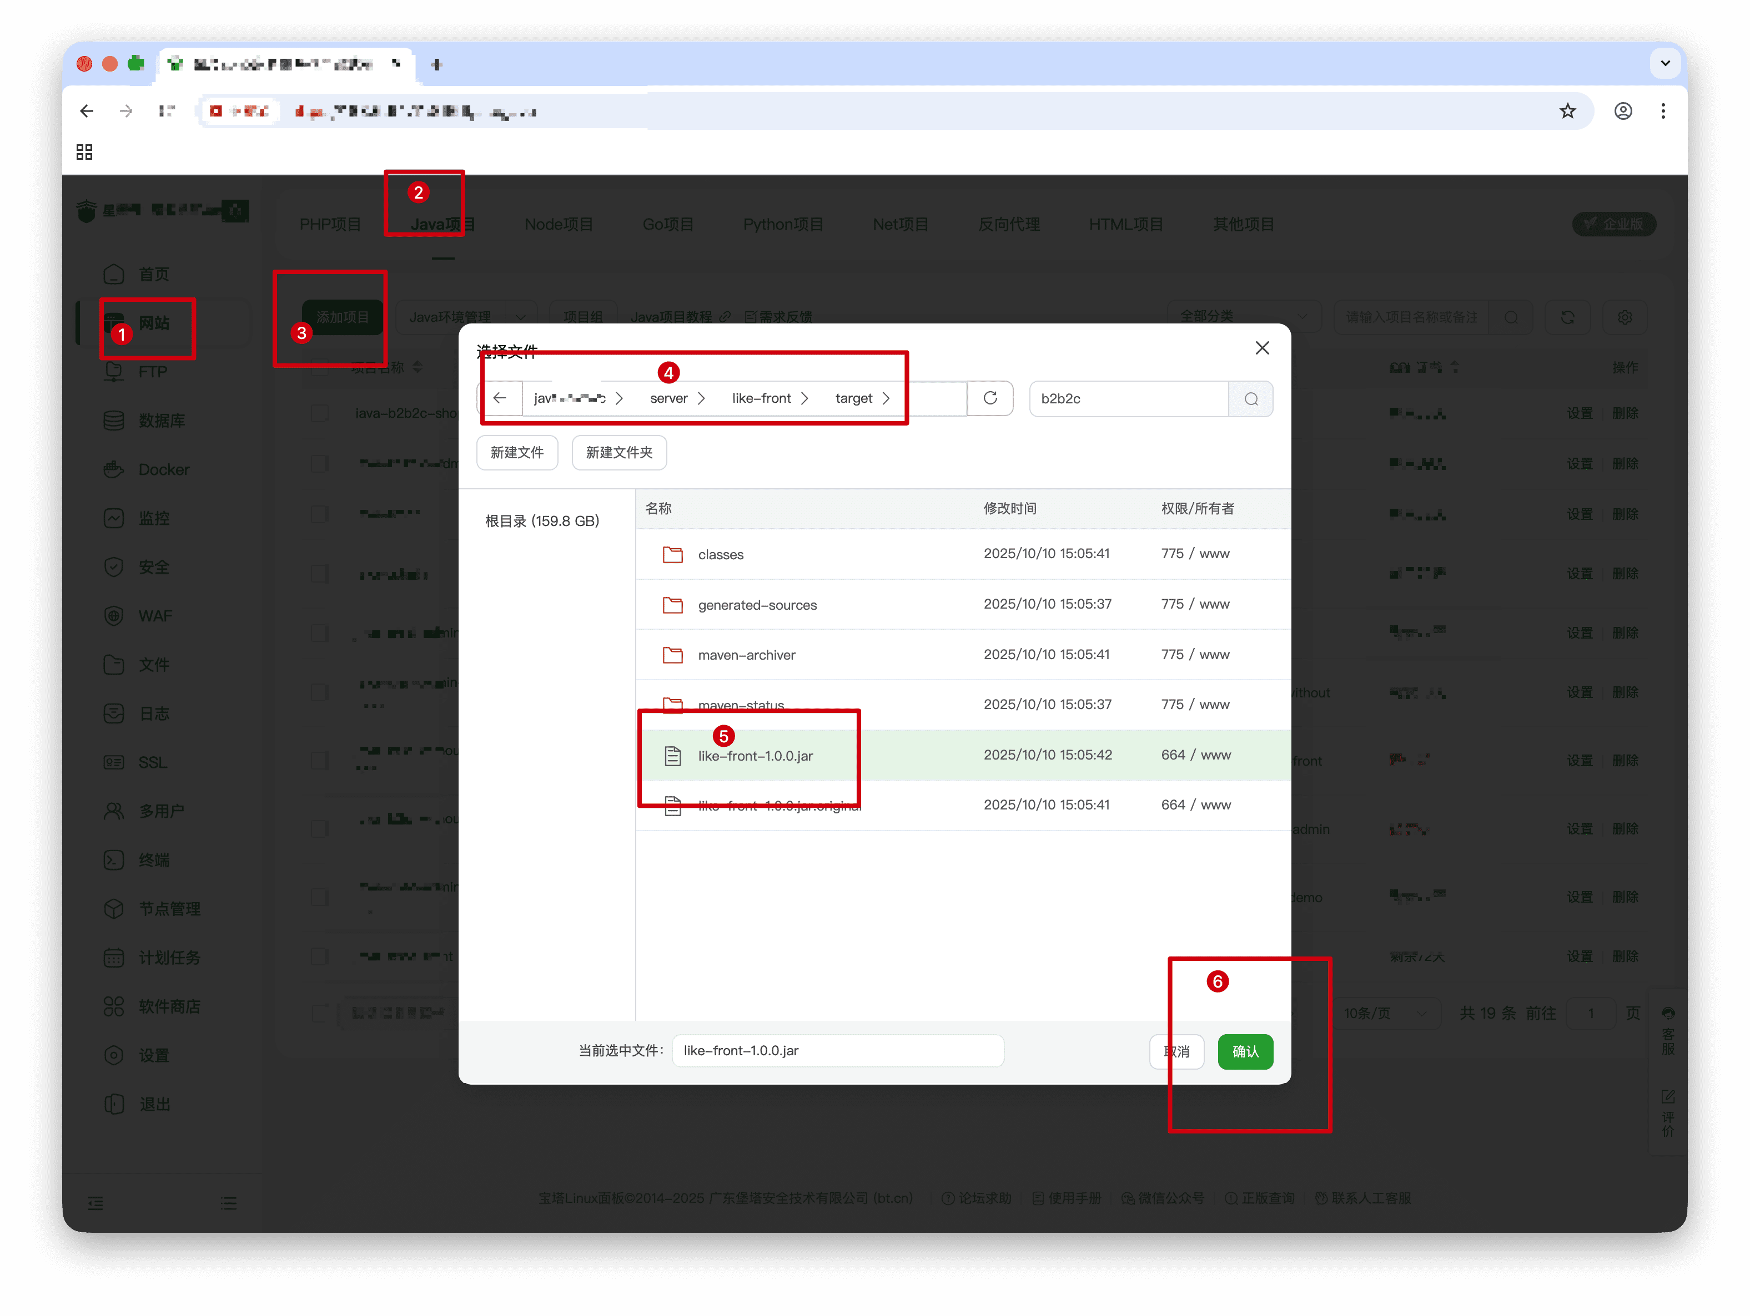Click the 新建文件夹 button

(x=618, y=453)
